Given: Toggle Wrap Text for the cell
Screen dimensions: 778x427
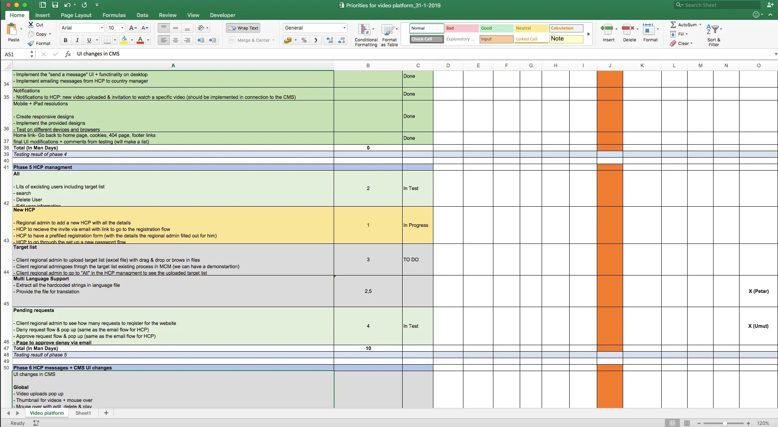Looking at the screenshot, I should click(x=243, y=28).
